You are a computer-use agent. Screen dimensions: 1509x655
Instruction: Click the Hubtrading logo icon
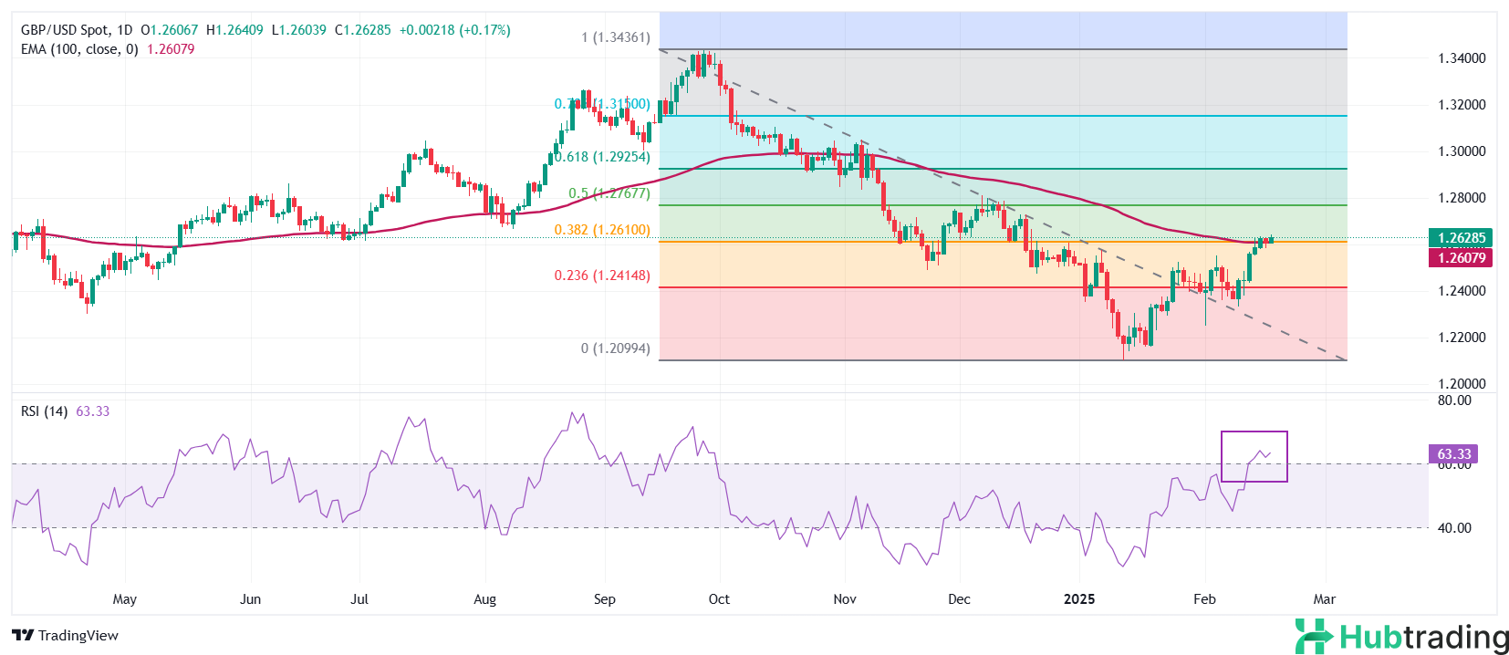click(1314, 637)
